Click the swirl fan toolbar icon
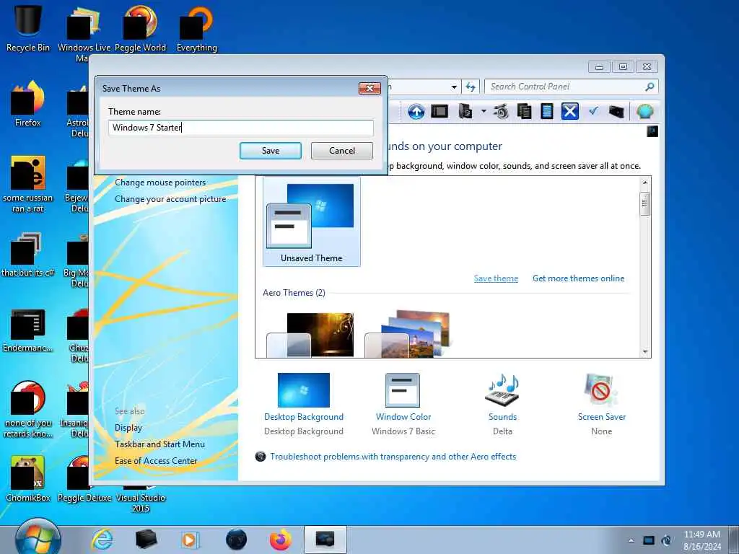 [x=501, y=112]
